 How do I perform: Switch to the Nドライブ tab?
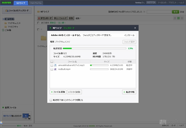click(x=21, y=3)
